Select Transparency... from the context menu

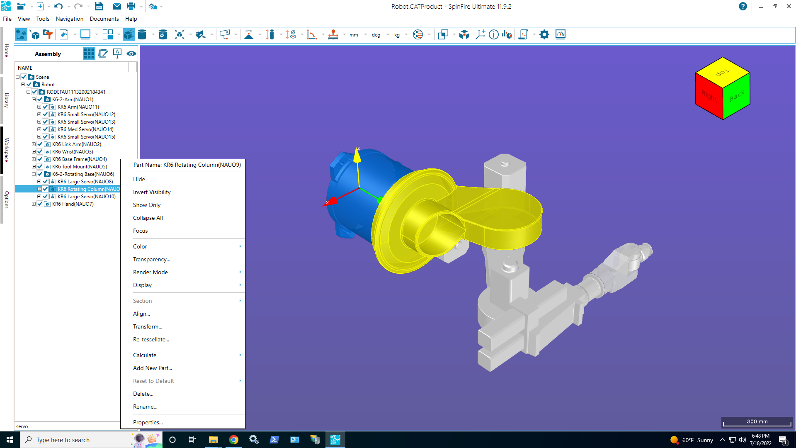152,259
